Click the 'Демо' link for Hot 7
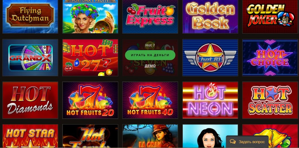 [150, 66]
